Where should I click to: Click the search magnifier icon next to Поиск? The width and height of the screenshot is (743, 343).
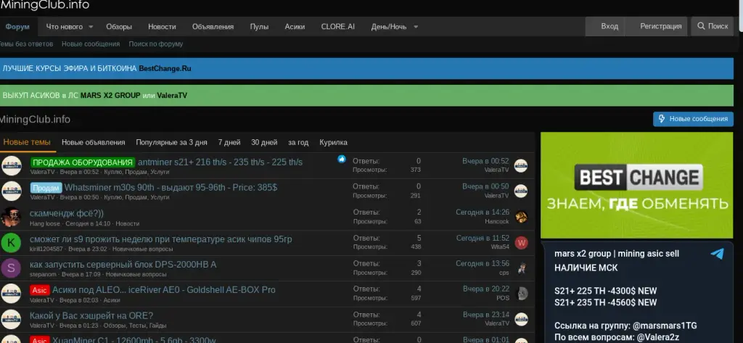(x=701, y=27)
